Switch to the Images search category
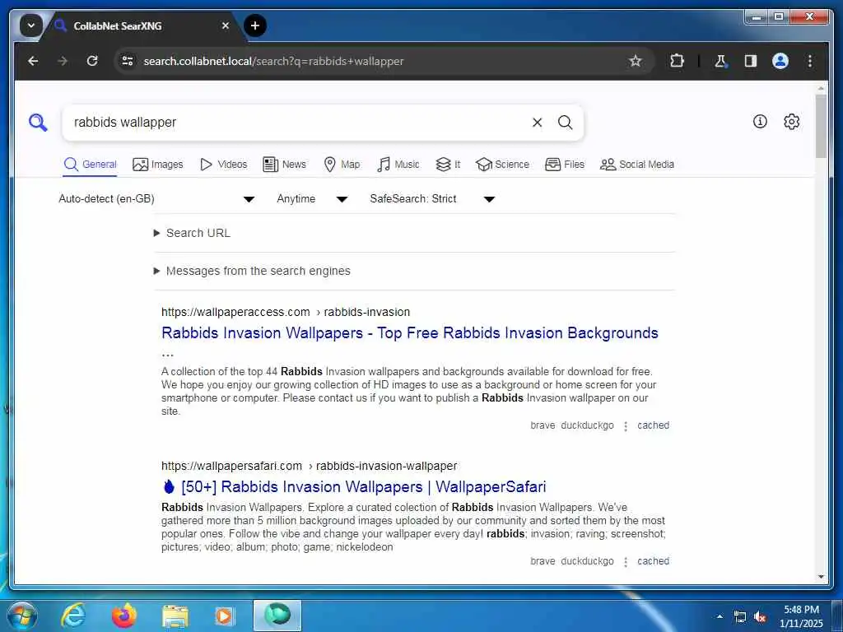The image size is (843, 632). pos(157,165)
